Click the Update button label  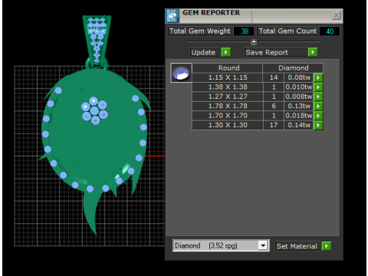tap(204, 52)
